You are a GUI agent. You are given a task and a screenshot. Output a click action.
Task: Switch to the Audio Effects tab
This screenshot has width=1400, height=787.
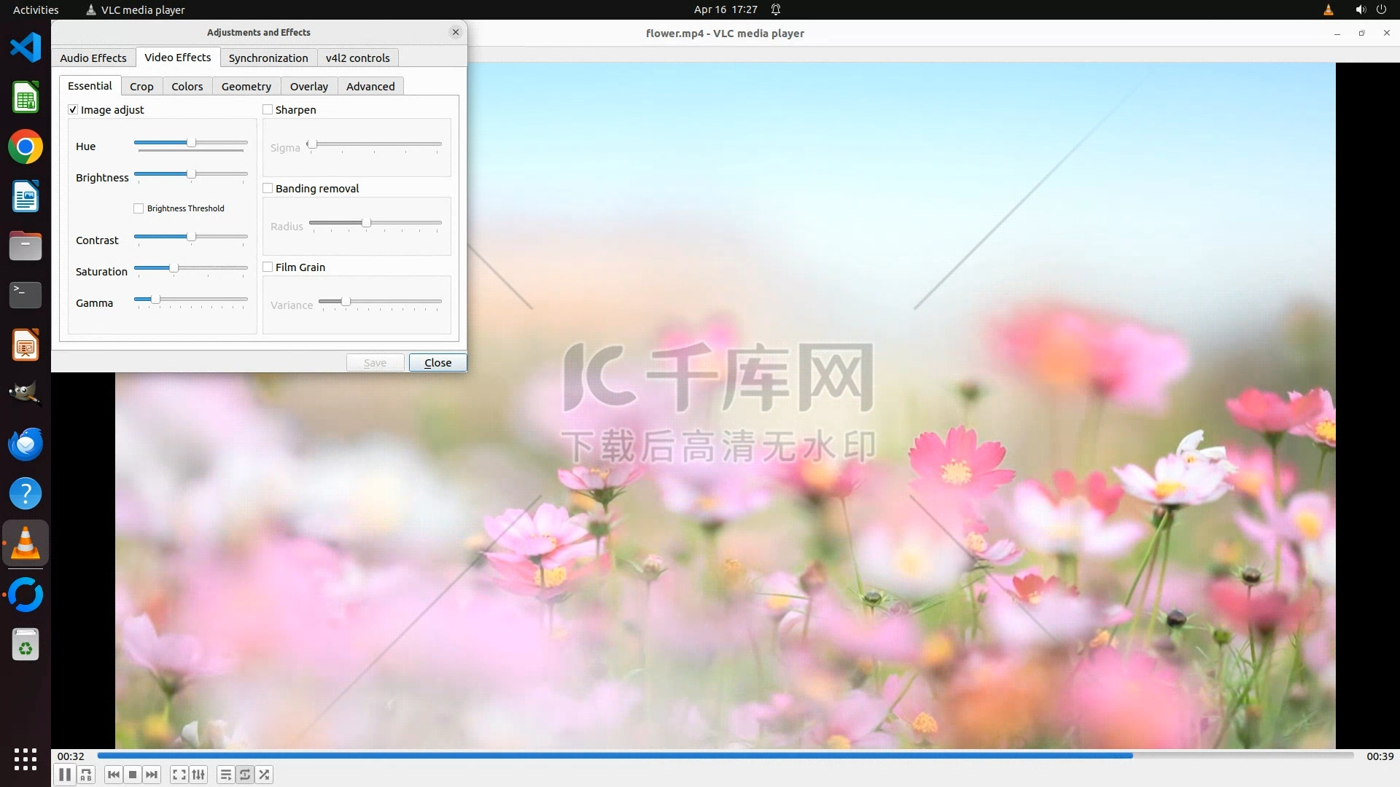(x=93, y=58)
